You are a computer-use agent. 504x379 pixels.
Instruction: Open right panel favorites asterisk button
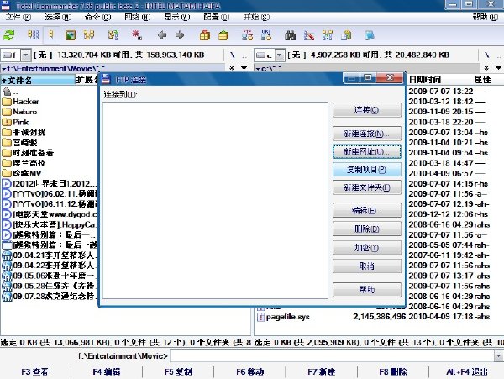(486, 68)
